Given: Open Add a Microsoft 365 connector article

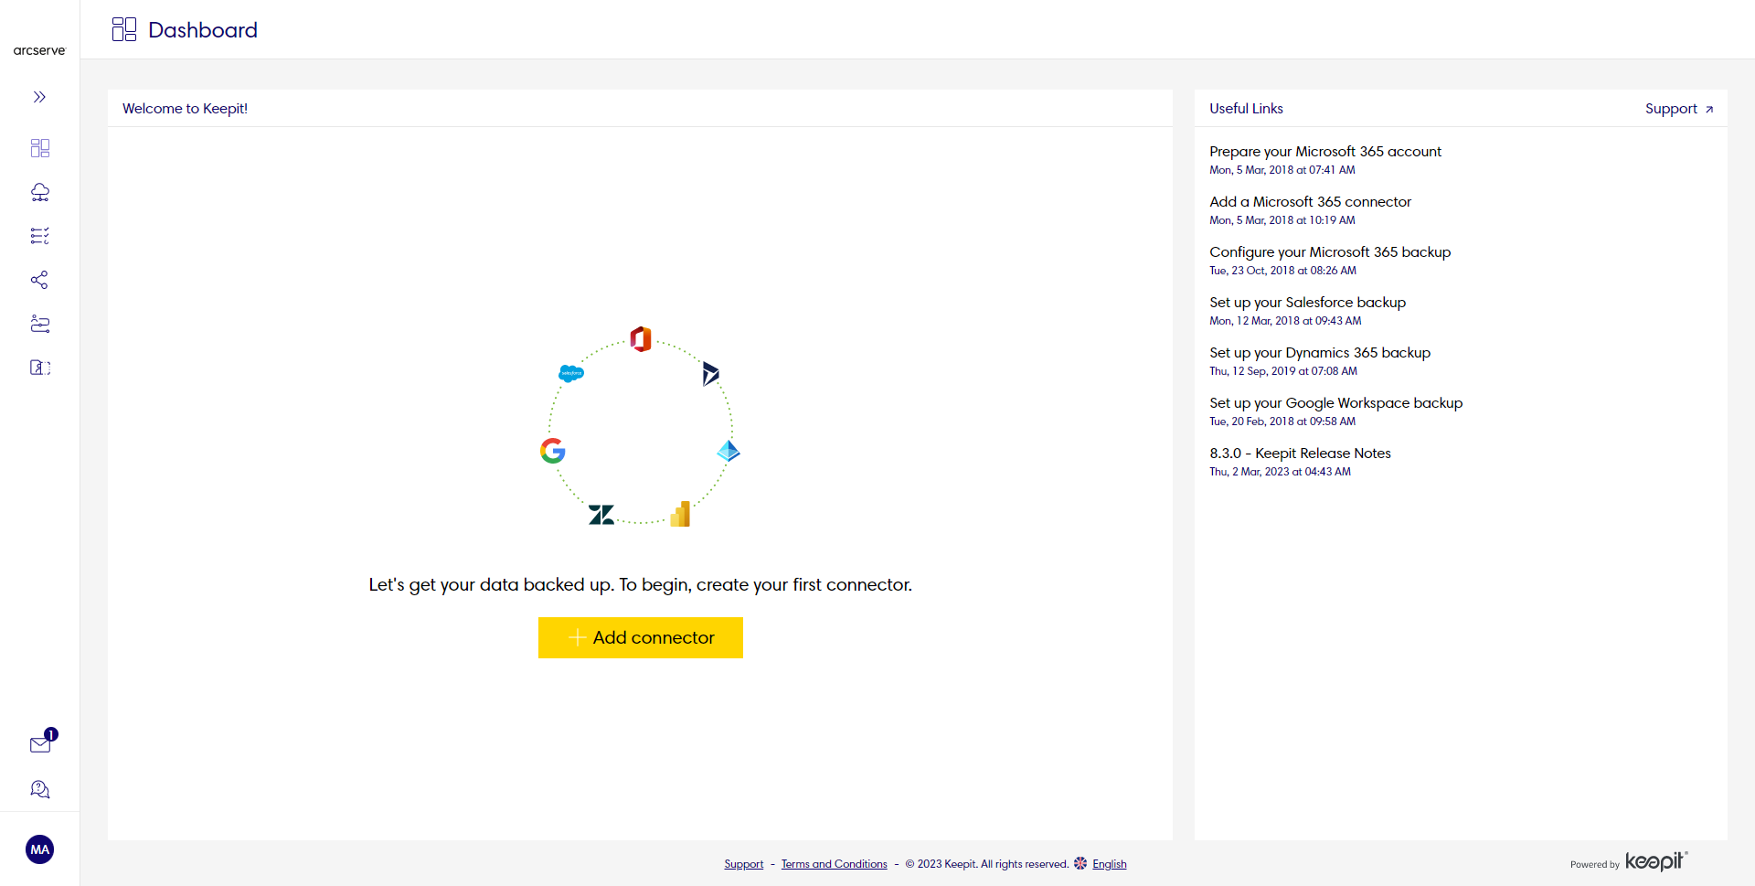Looking at the screenshot, I should (x=1310, y=202).
